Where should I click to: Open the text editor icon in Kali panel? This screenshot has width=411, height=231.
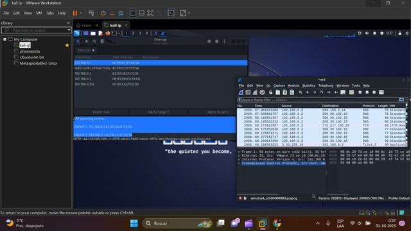click(100, 33)
